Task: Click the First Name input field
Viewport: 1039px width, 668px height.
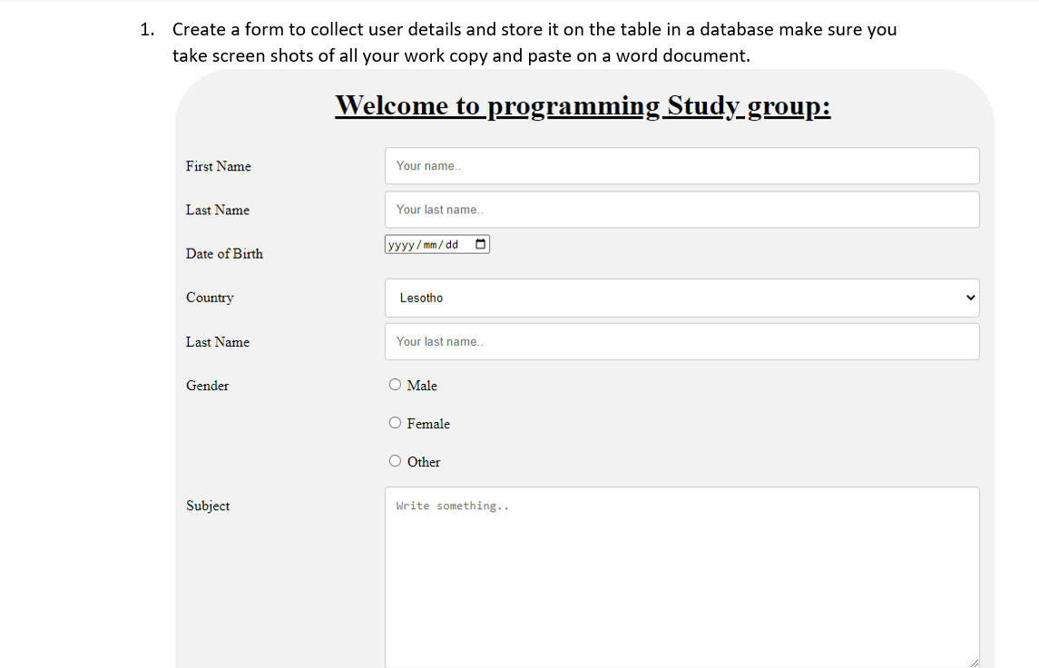Action: coord(681,166)
